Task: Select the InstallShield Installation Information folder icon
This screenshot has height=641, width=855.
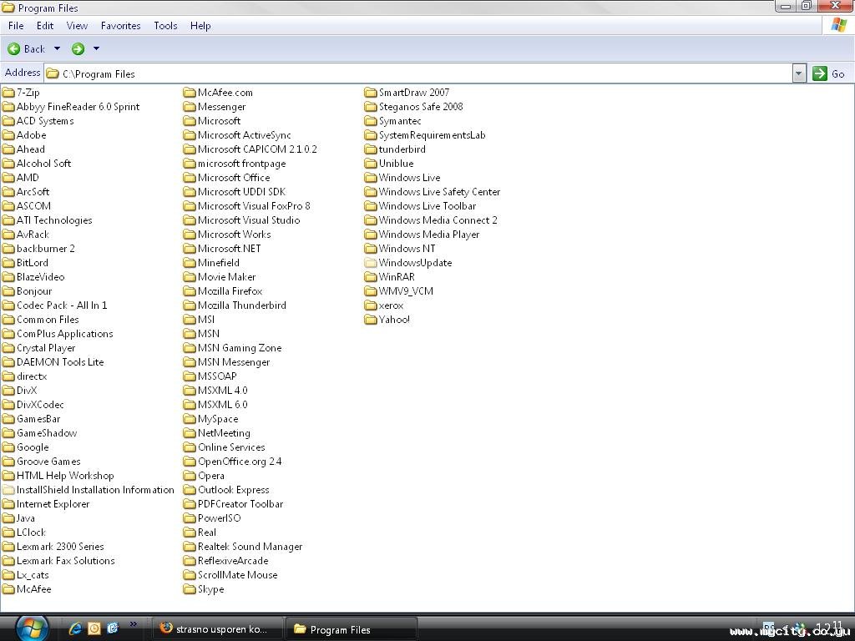Action: (8, 489)
